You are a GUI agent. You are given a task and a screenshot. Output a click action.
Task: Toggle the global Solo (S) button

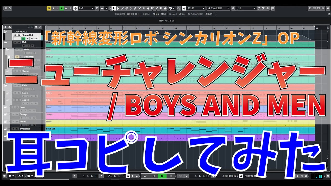coord(53,8)
